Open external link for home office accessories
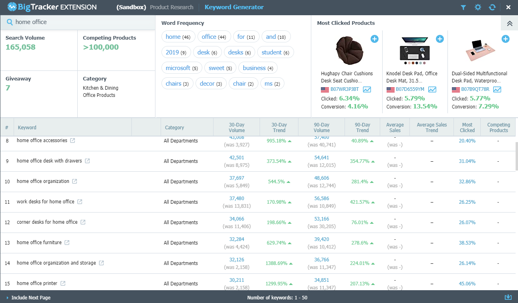The width and height of the screenshot is (518, 303). click(73, 140)
